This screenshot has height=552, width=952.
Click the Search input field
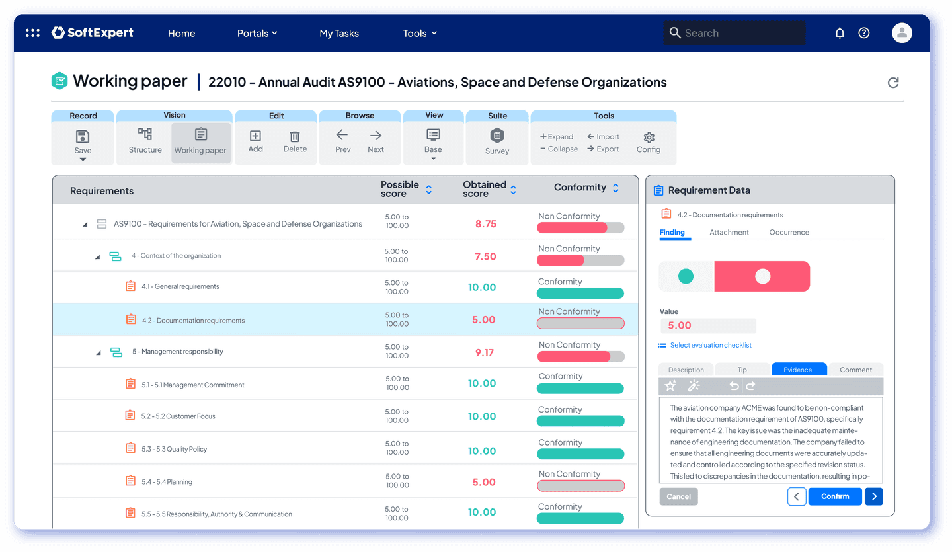[734, 33]
